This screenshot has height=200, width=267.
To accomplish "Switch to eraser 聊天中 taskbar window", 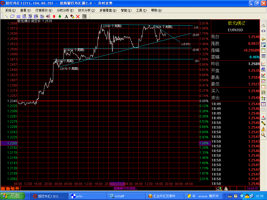I will [x=203, y=196].
